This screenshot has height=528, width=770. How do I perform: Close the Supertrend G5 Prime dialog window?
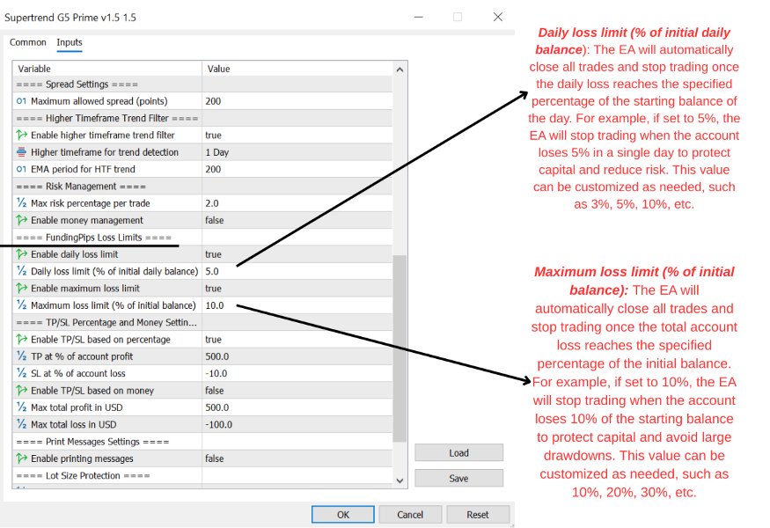pos(497,18)
